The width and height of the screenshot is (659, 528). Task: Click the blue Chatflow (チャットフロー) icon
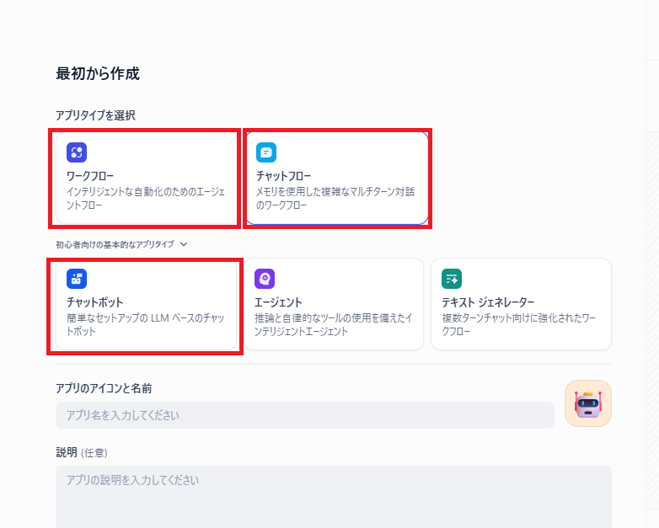coord(266,152)
